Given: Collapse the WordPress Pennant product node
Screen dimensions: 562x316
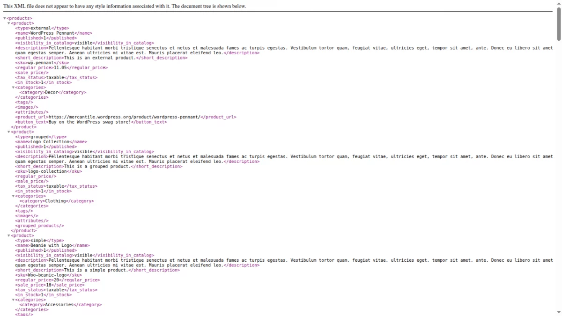Looking at the screenshot, I should point(8,23).
